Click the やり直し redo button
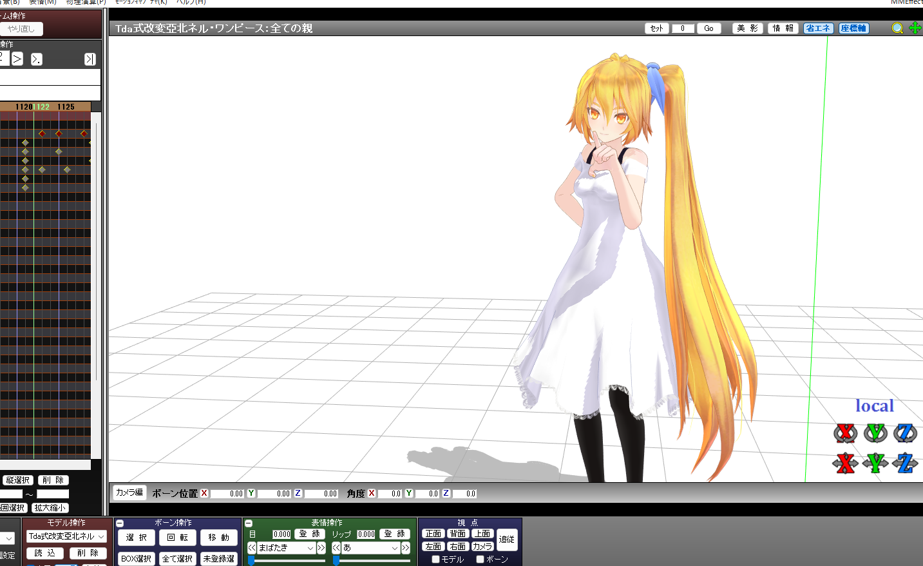This screenshot has height=566, width=923. click(x=21, y=29)
